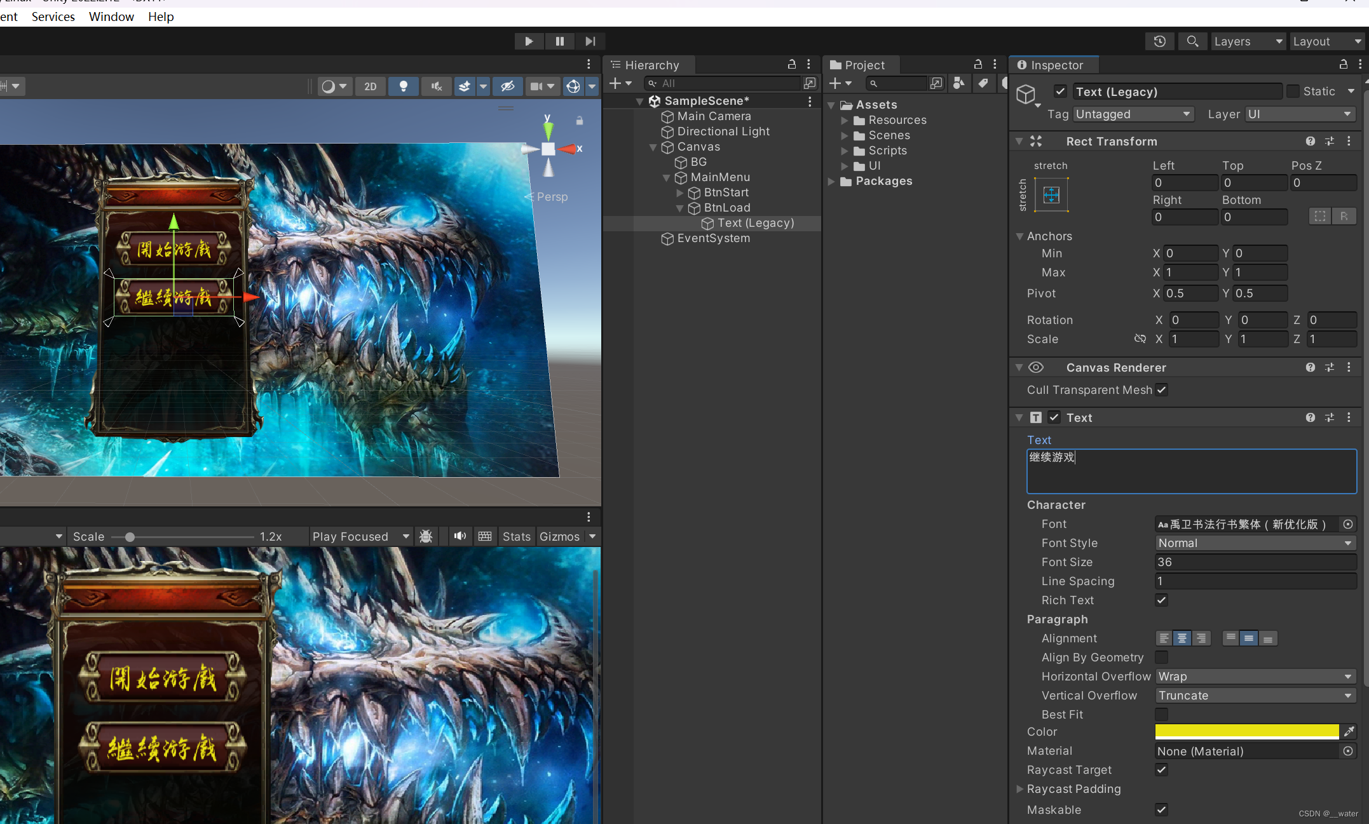Viewport: 1369px width, 824px height.
Task: Advance one frame with the Step button
Action: tap(590, 41)
